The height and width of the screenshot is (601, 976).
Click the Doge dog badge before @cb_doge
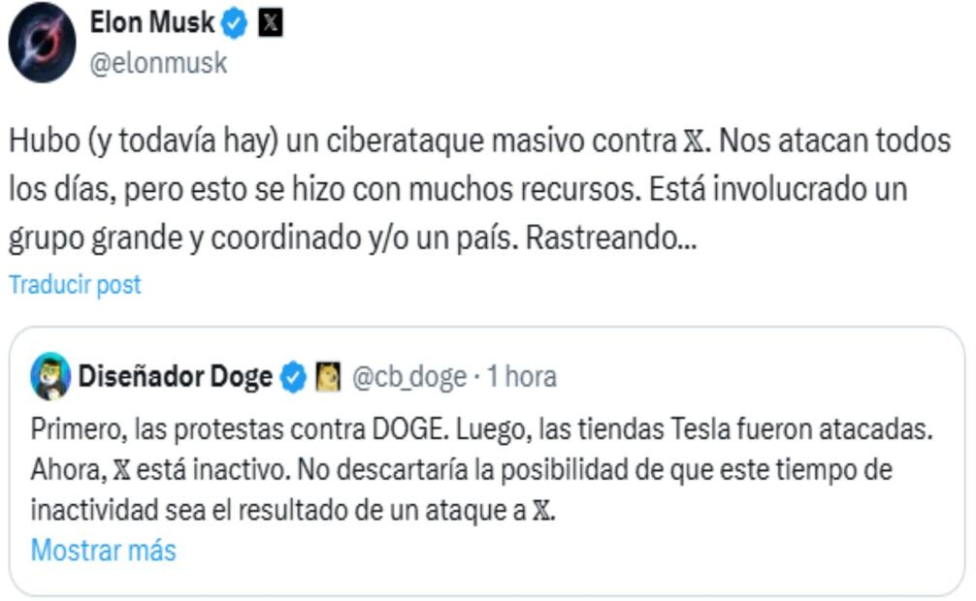[x=328, y=377]
